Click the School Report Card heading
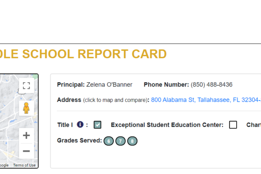Viewport: 261px width, 174px height. (x=83, y=54)
